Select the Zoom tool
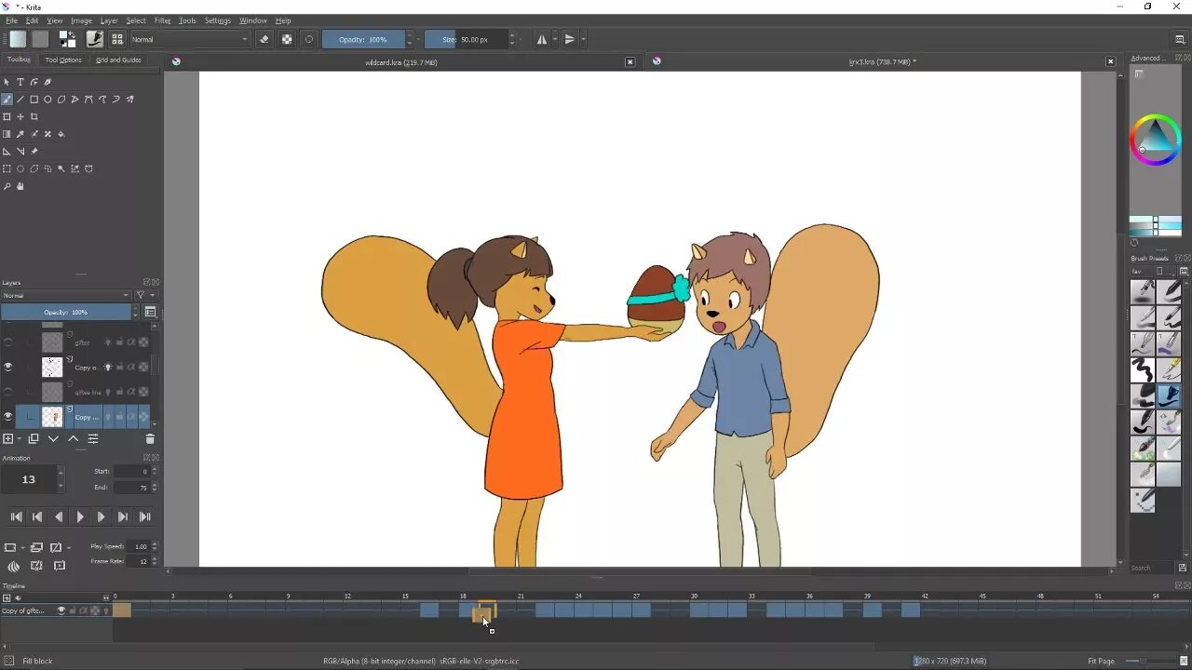The width and height of the screenshot is (1192, 670). pyautogui.click(x=7, y=186)
